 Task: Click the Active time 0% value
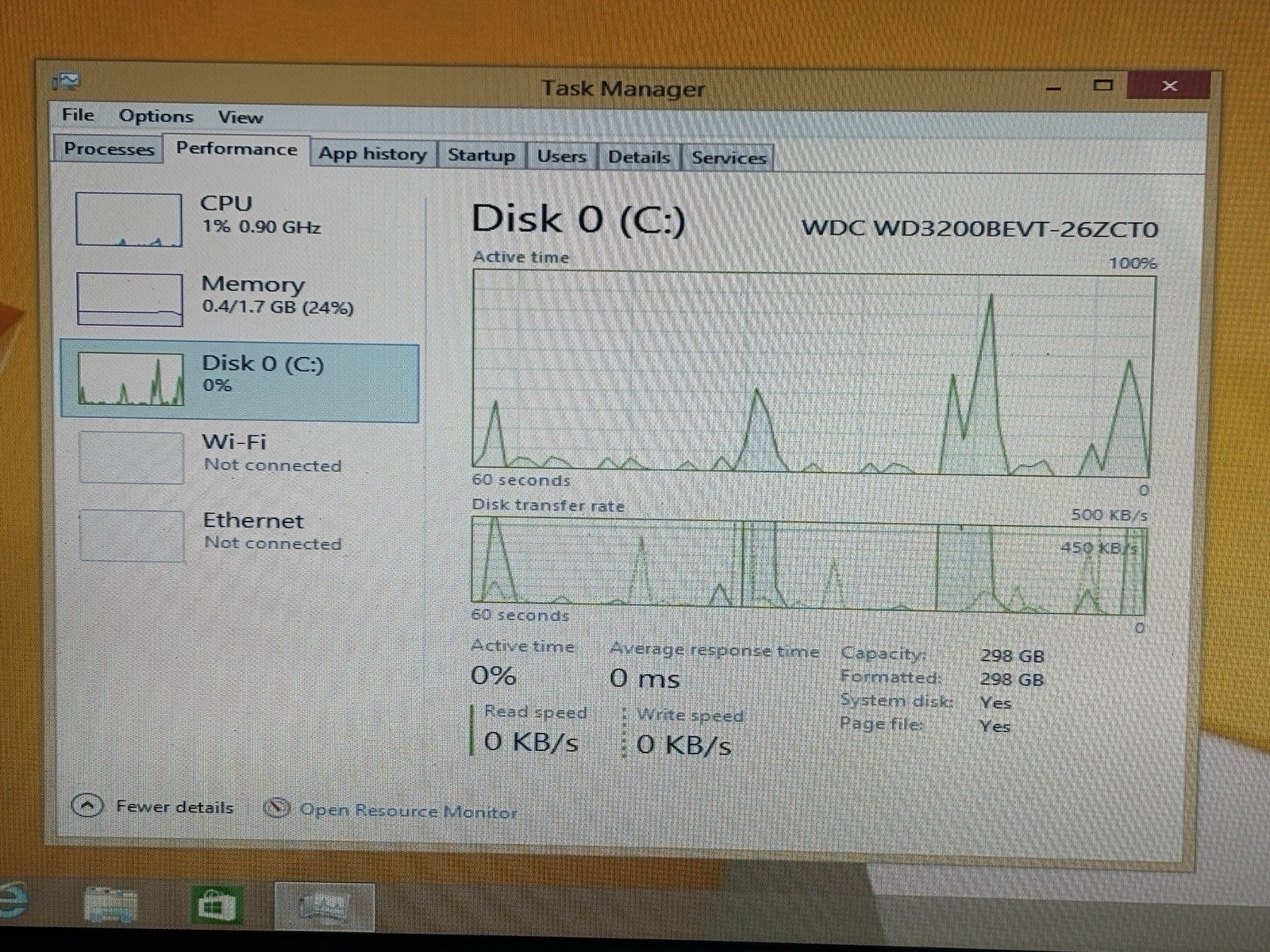pos(494,676)
